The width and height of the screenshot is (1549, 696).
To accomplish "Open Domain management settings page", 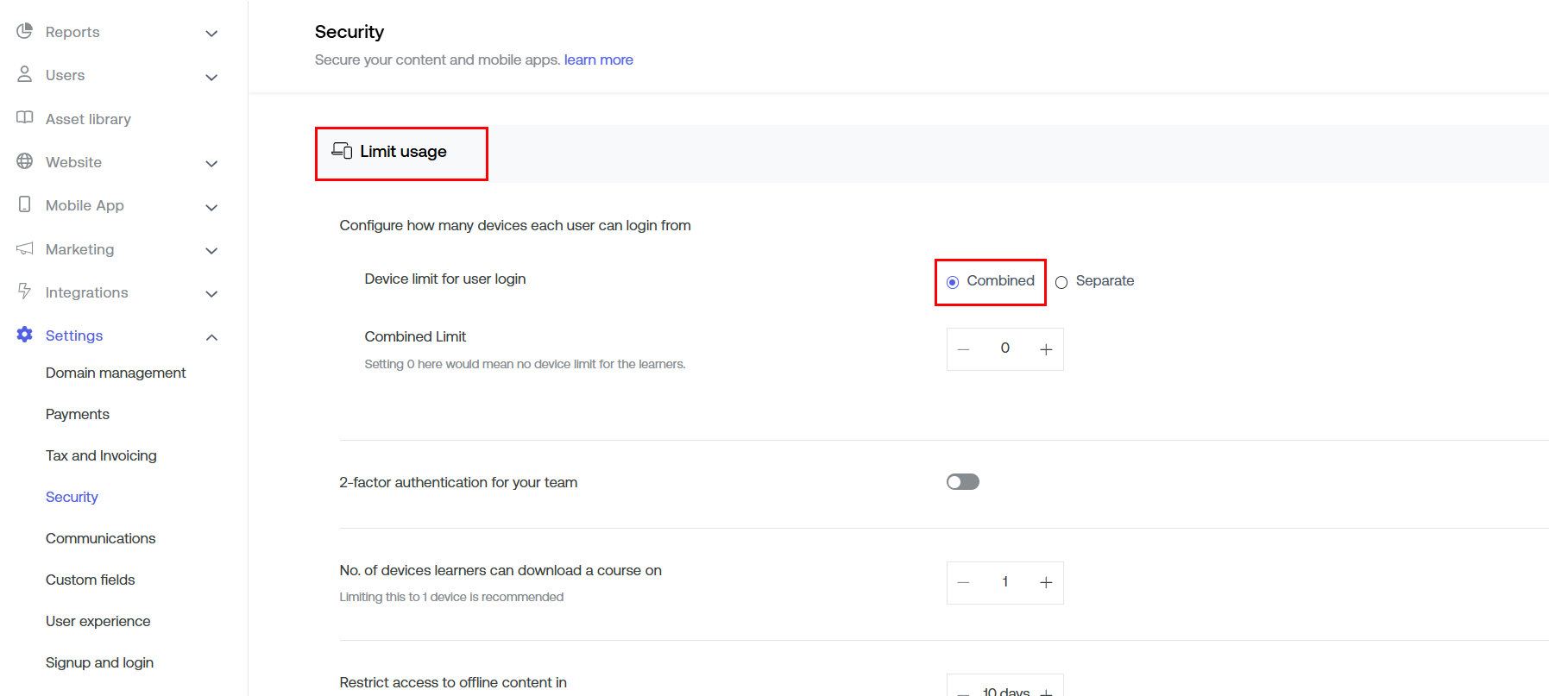I will point(116,373).
